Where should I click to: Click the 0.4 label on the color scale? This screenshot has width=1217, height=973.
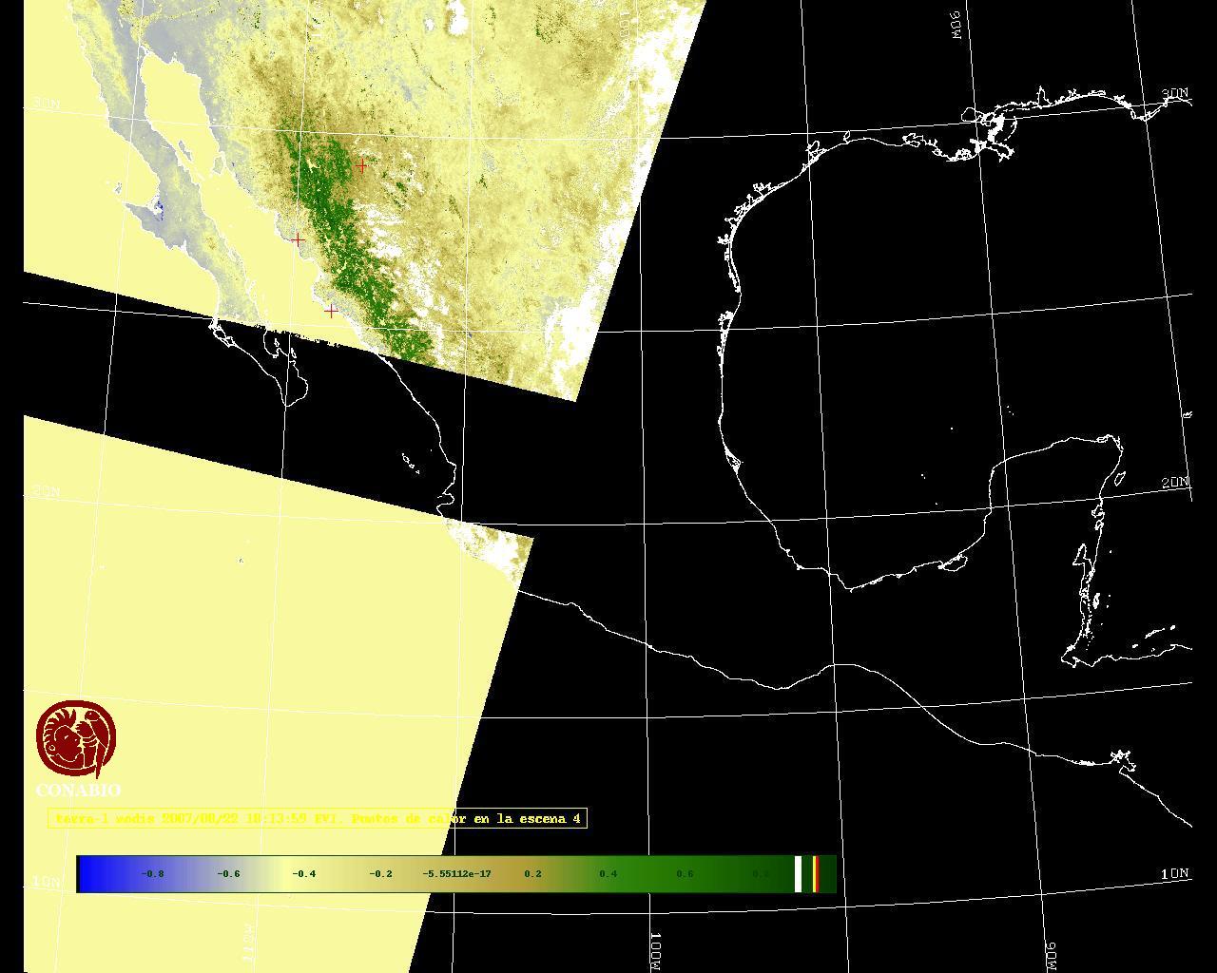608,874
